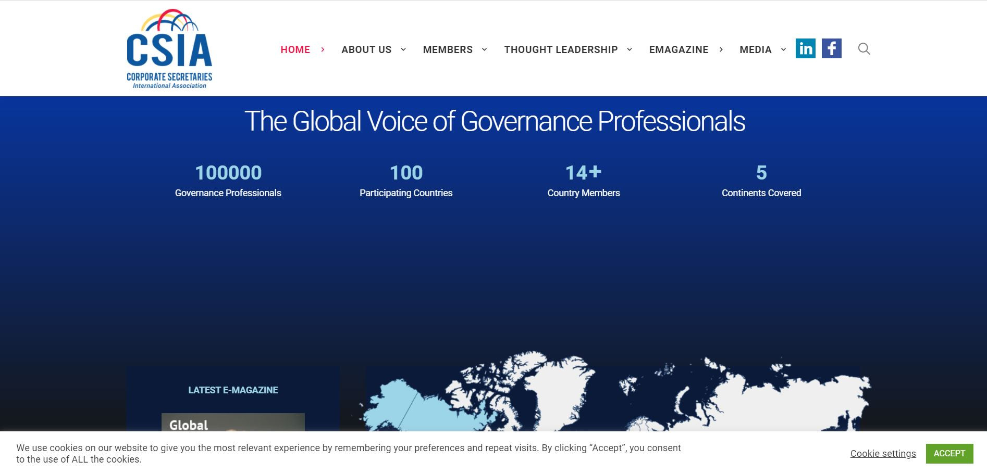Expand the Media dropdown chevron
The width and height of the screenshot is (987, 474).
(783, 49)
